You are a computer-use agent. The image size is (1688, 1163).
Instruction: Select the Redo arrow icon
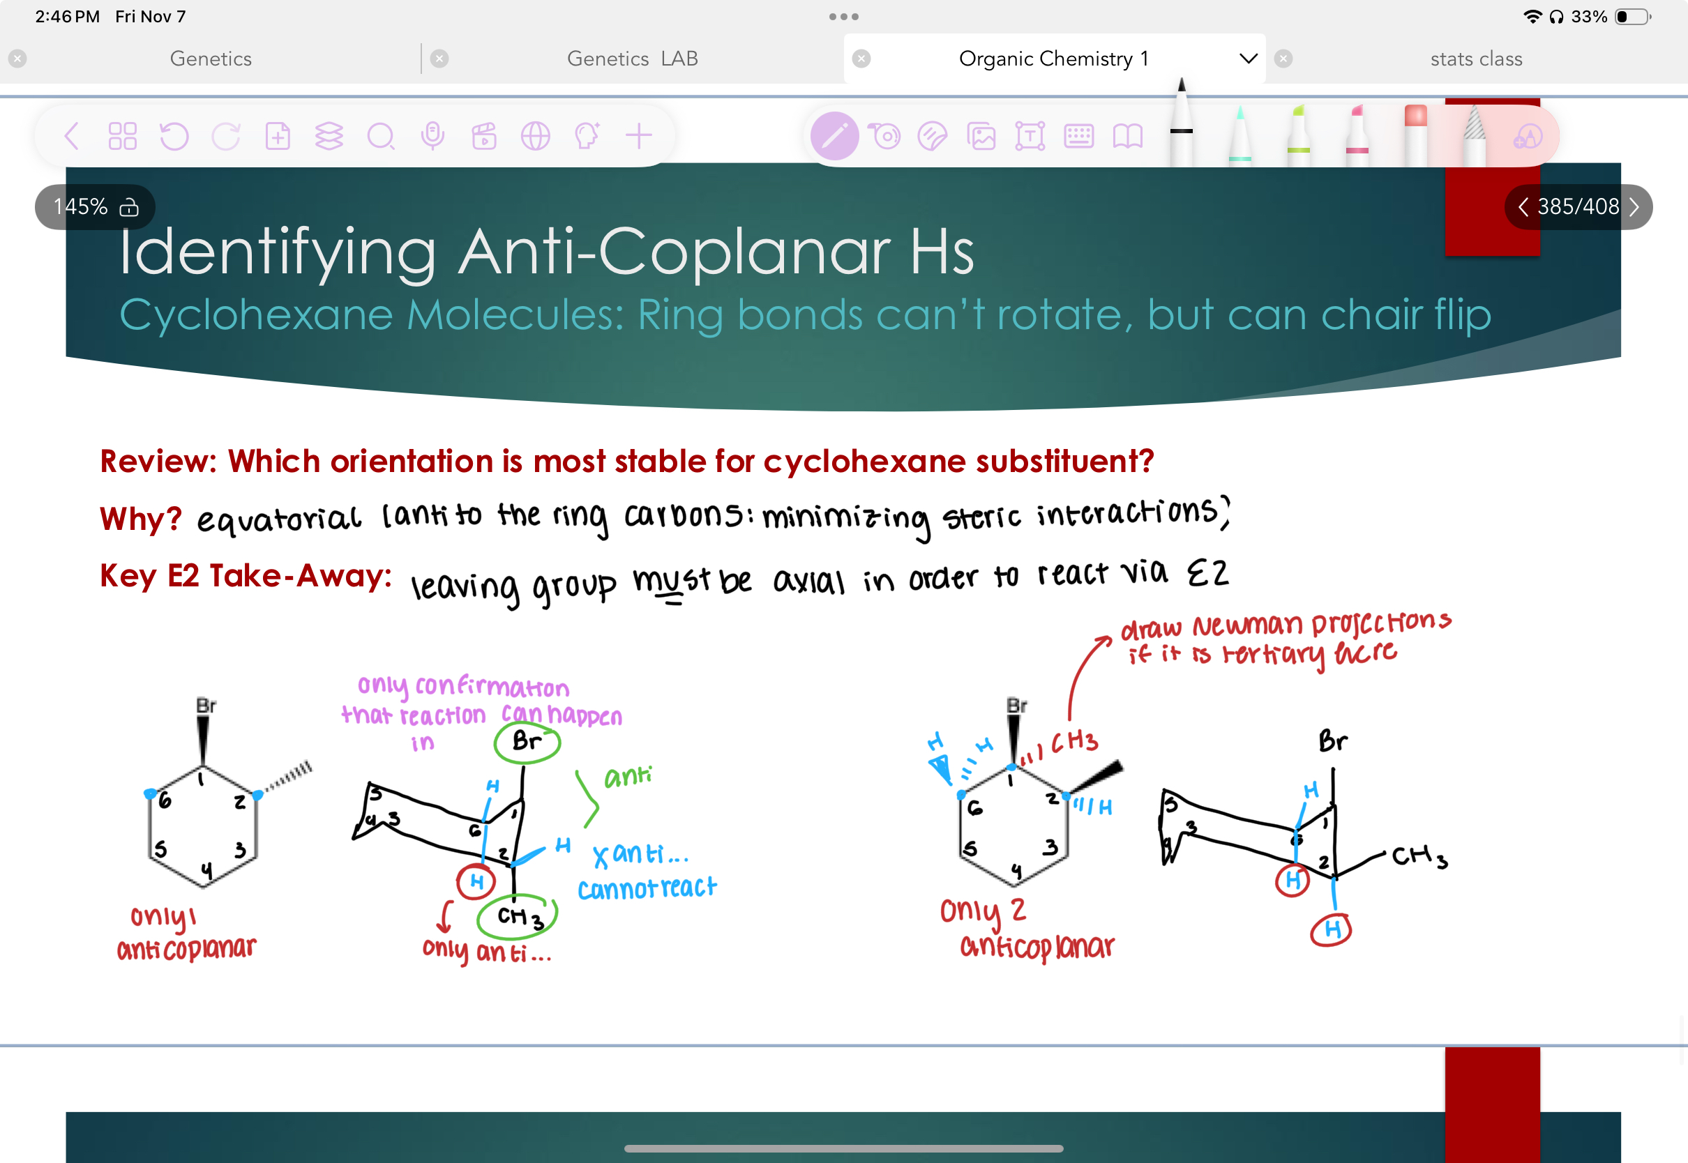pyautogui.click(x=226, y=135)
